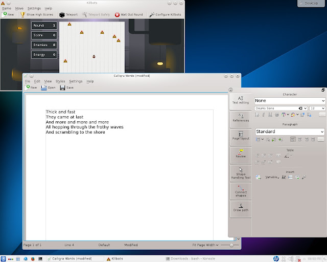The width and height of the screenshot is (327, 262).
Task: Click insert page break icon
Action: coord(291,178)
